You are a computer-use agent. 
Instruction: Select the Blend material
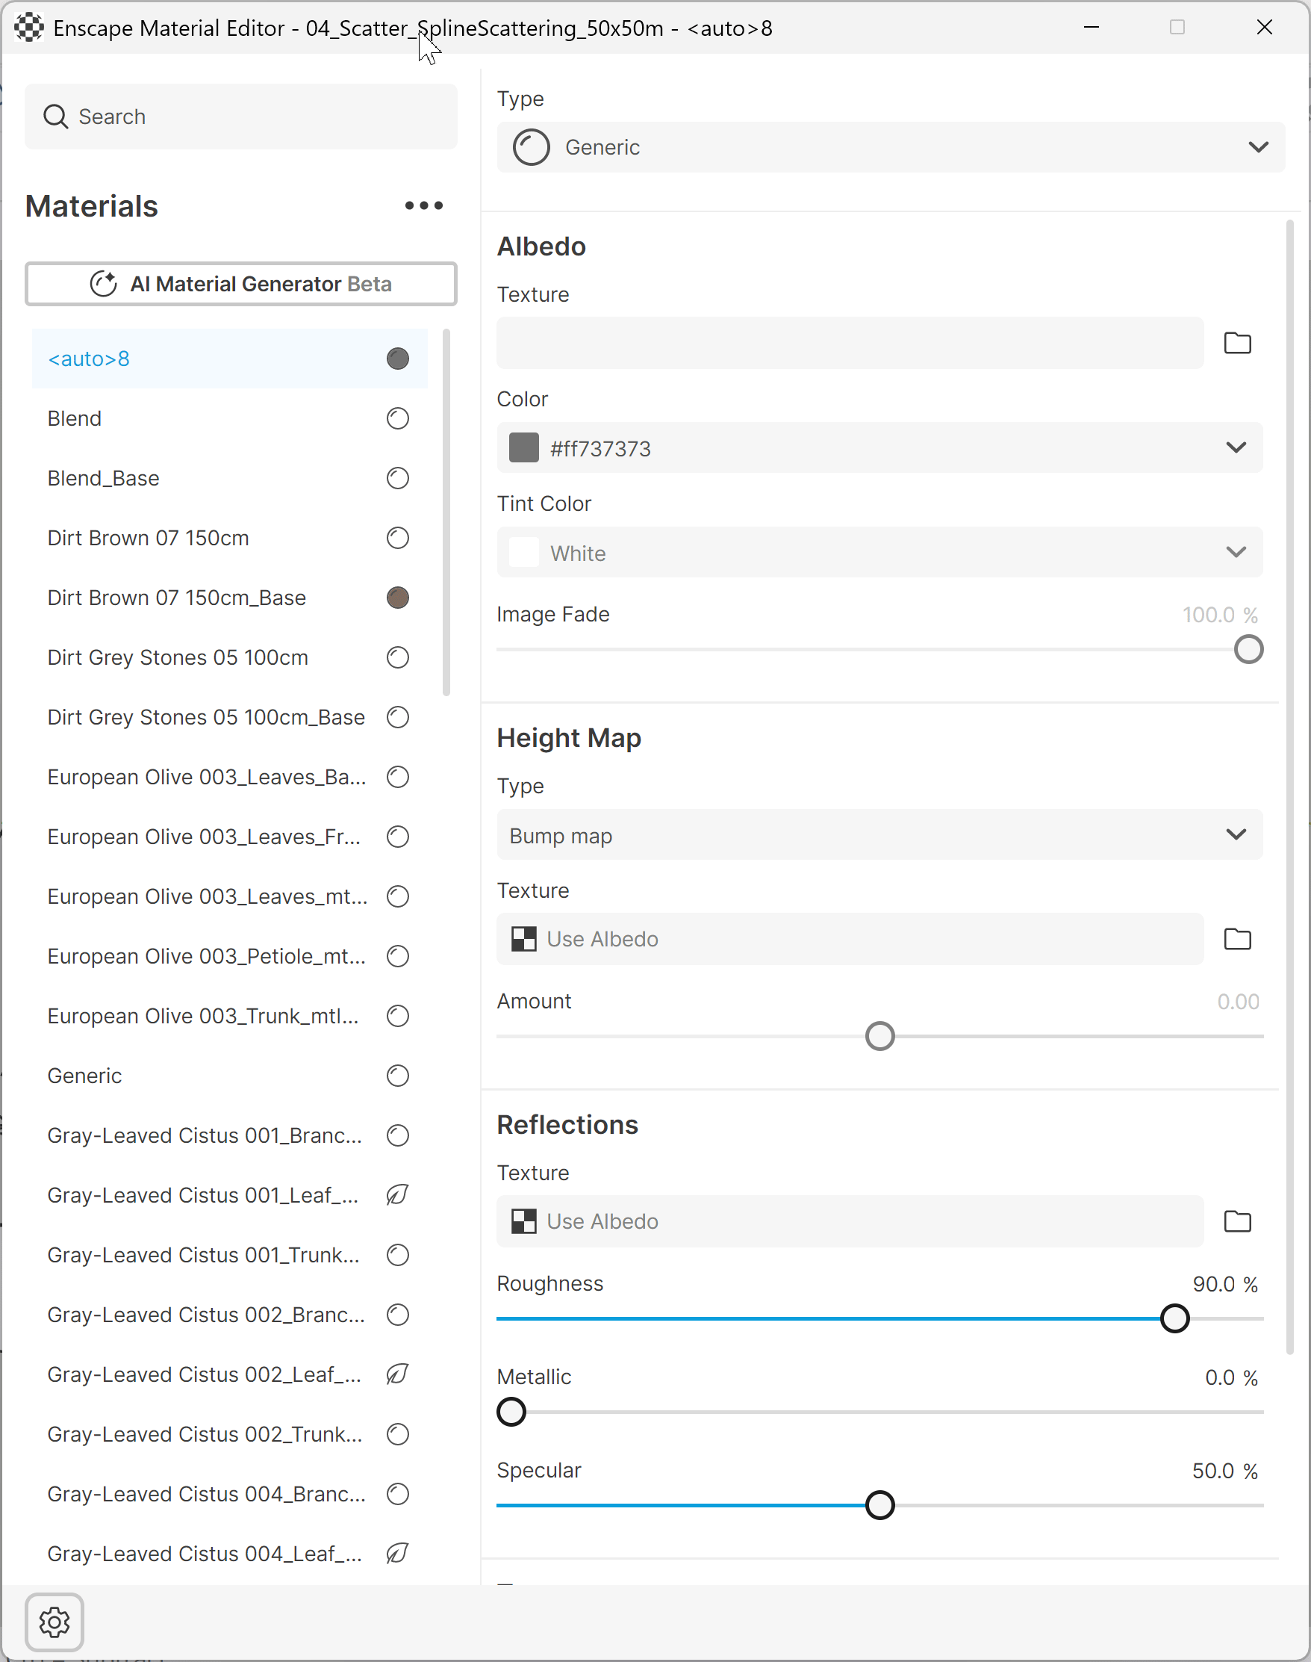coord(229,418)
